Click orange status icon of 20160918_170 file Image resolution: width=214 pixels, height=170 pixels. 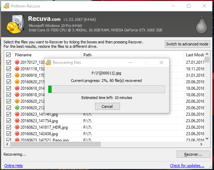(x=17, y=75)
